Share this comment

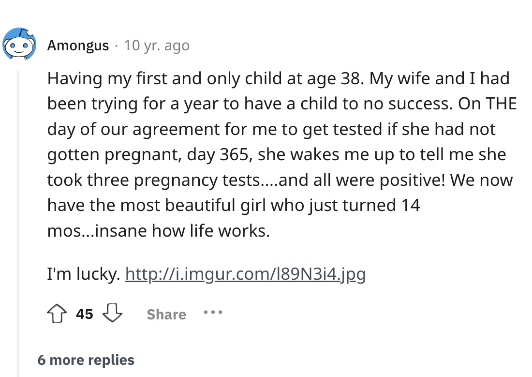[x=166, y=315]
